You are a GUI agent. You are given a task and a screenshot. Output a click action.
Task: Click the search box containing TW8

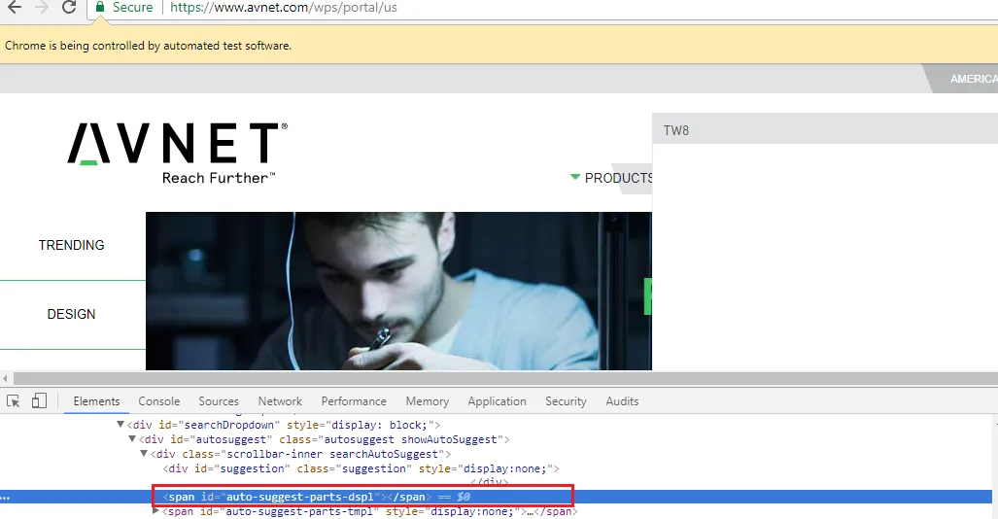825,130
